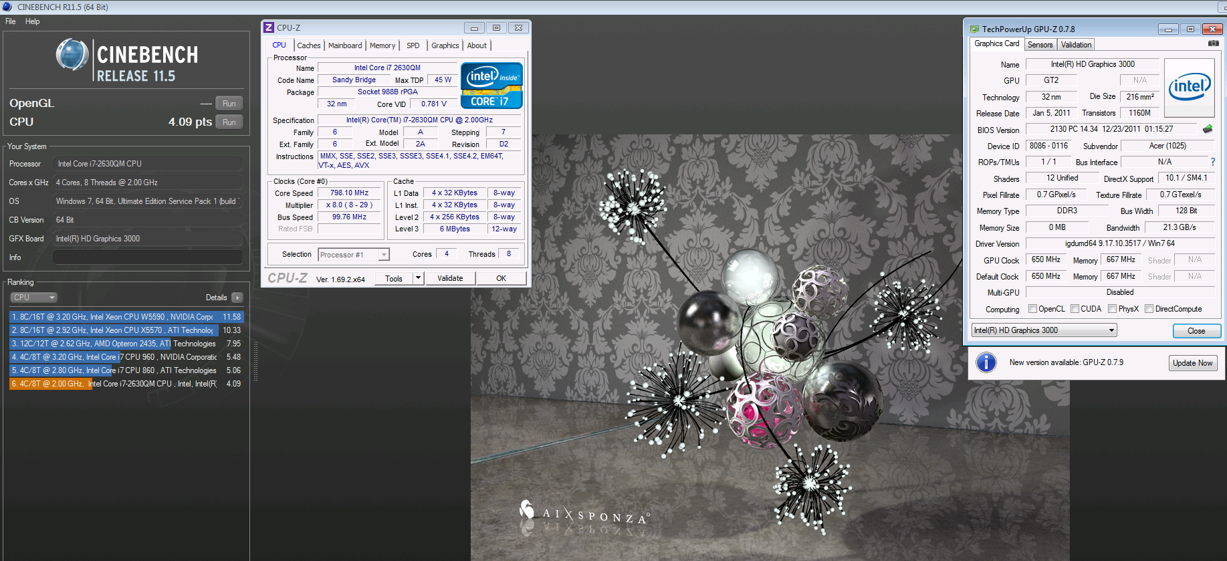Open the Help menu in Cinebench
The width and height of the screenshot is (1227, 561).
32,21
